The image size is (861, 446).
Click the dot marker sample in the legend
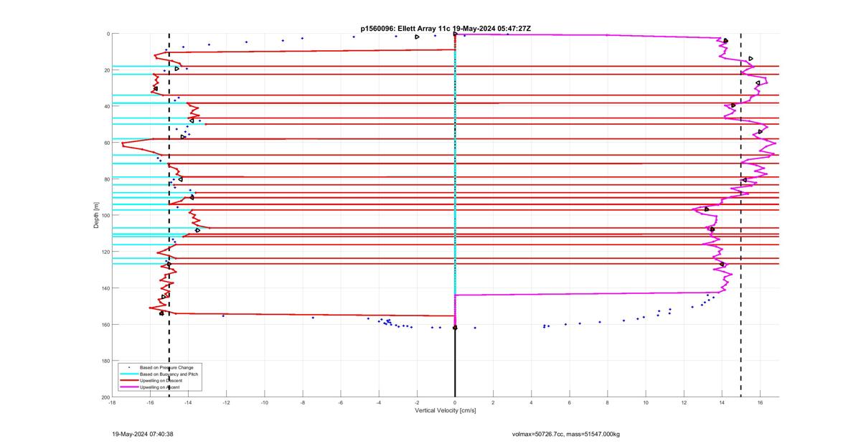128,367
